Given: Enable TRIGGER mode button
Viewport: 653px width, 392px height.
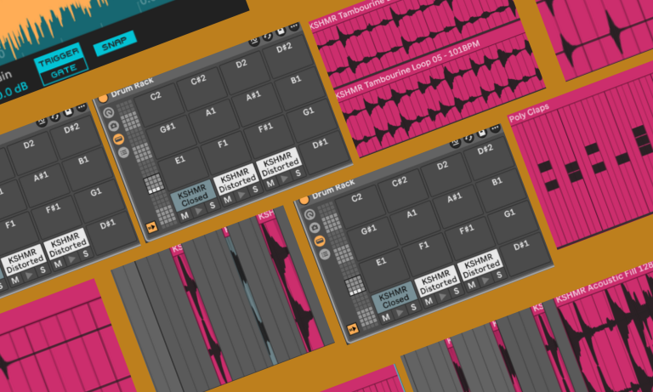Looking at the screenshot, I should coord(58,57).
